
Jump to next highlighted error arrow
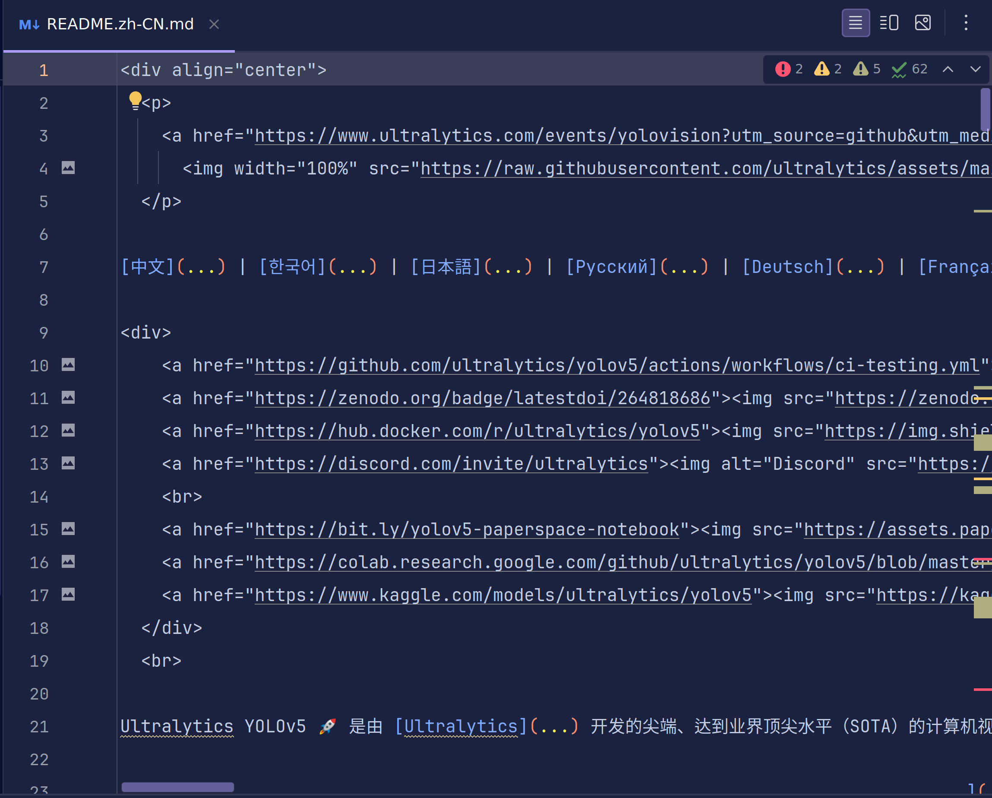click(976, 69)
